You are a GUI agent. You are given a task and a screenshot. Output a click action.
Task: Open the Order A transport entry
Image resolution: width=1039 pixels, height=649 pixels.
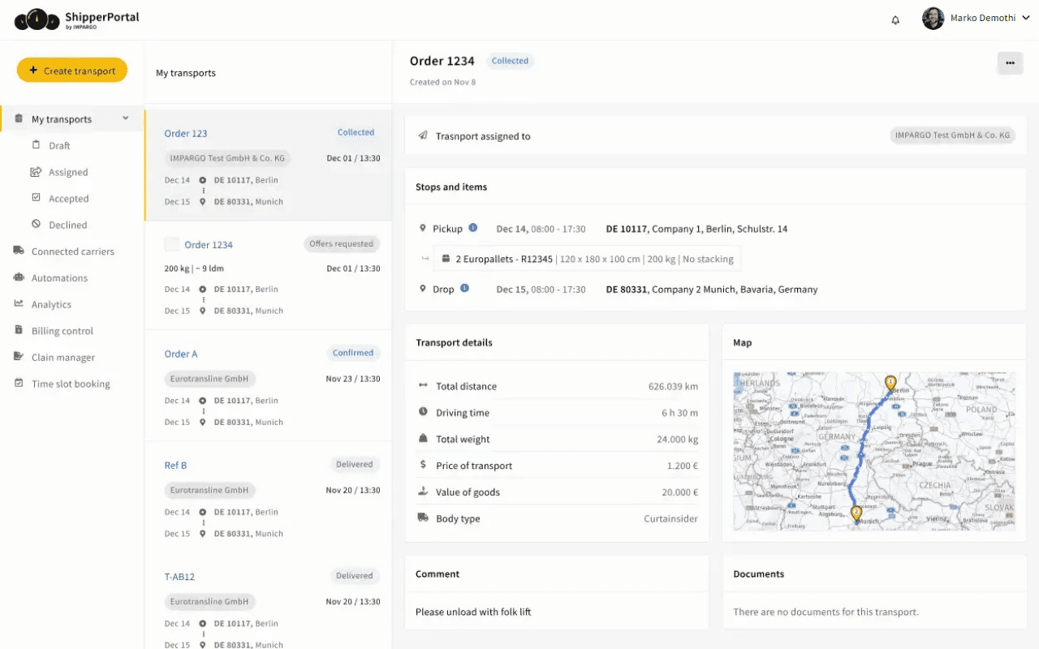coord(181,354)
